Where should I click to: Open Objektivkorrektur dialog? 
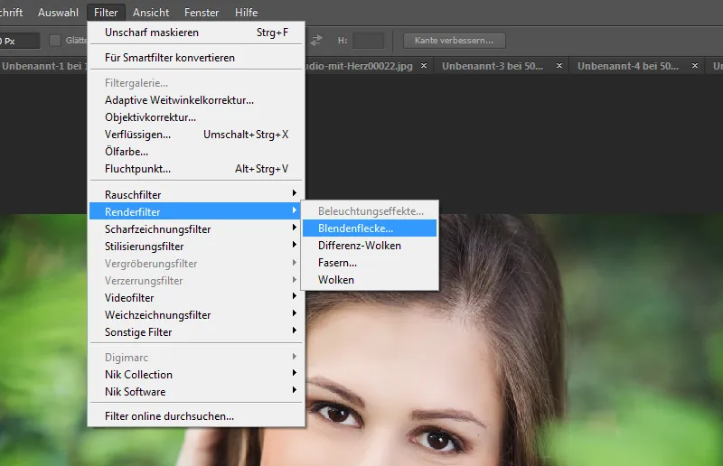tap(196, 117)
